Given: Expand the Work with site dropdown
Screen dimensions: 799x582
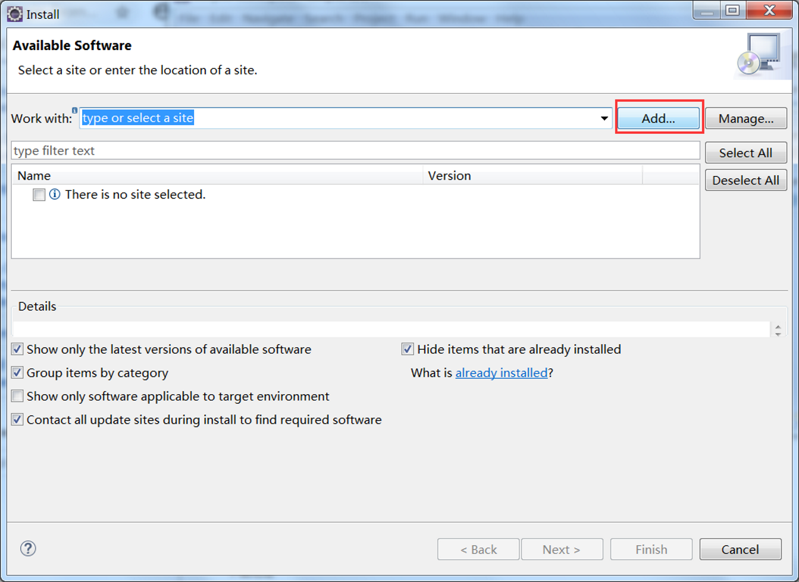Looking at the screenshot, I should 604,118.
